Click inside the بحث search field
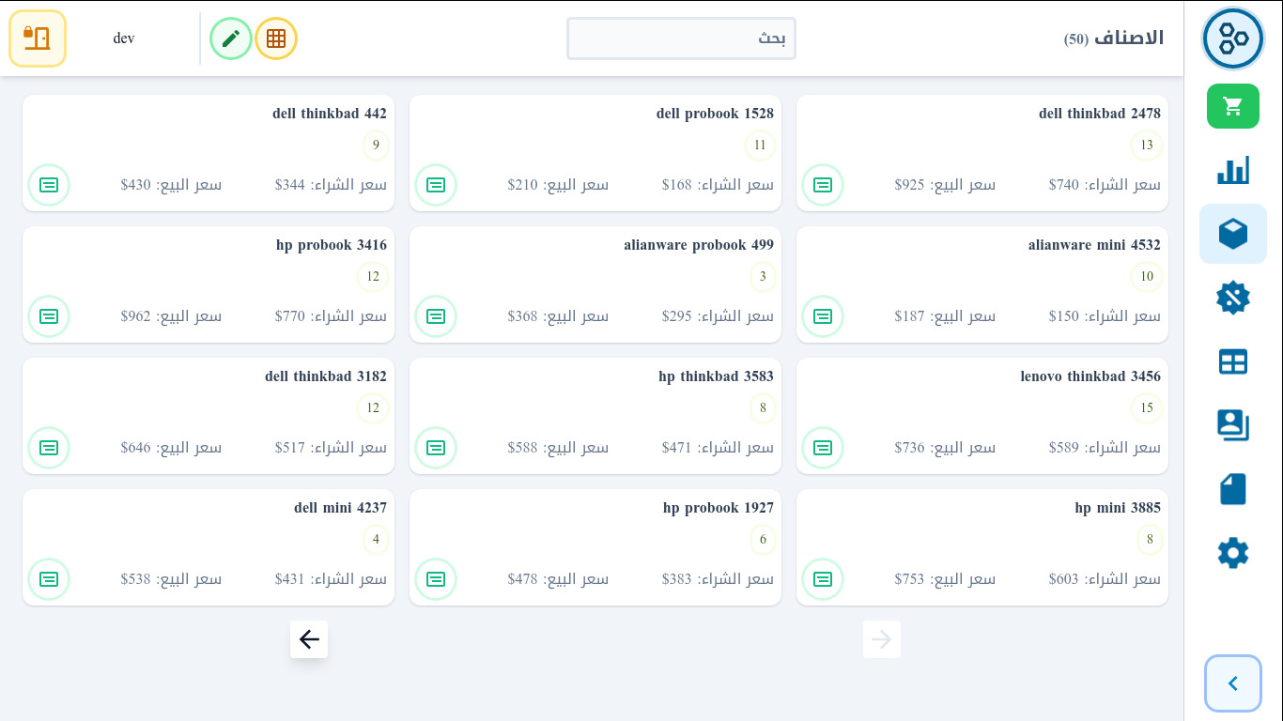The height and width of the screenshot is (721, 1283). coord(681,38)
